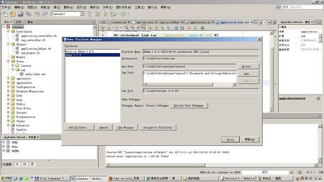This screenshot has width=324, height=182.
Task: Click the Save All toolbar icon
Action: click(x=20, y=14)
